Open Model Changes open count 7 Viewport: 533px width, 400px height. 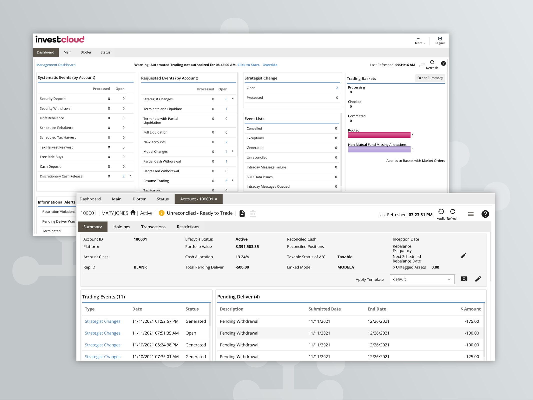coord(226,152)
